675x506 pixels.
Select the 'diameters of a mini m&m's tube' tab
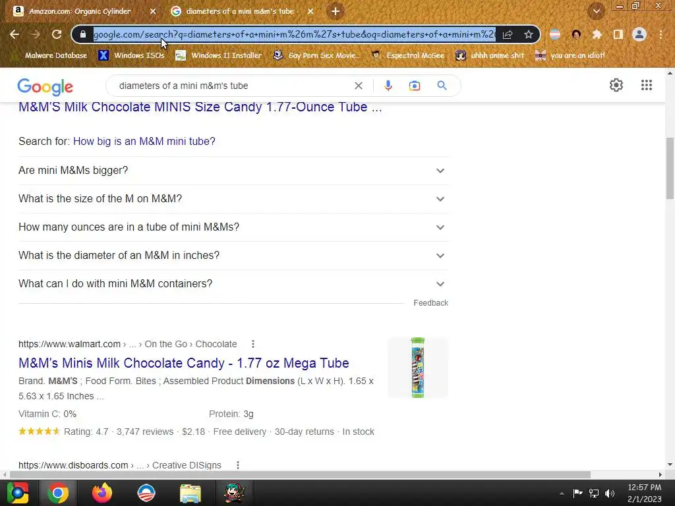(242, 11)
